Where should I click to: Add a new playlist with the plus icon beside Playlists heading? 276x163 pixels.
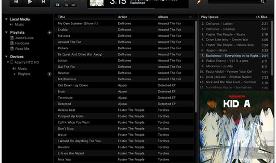(x=50, y=33)
